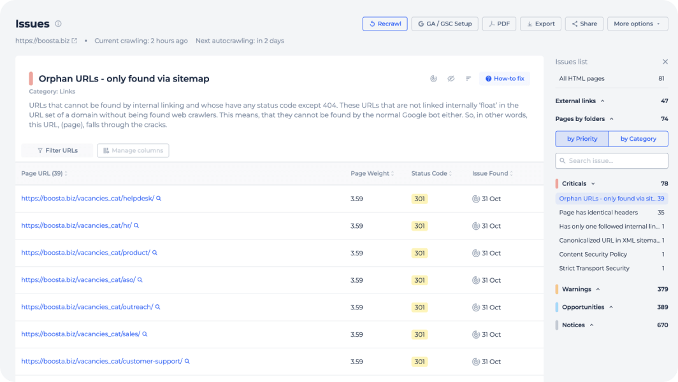Click magnifier icon next to customer-support URL
Image resolution: width=678 pixels, height=382 pixels.
click(x=187, y=361)
